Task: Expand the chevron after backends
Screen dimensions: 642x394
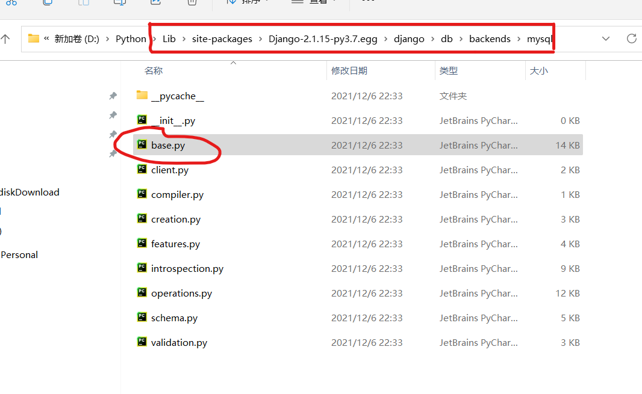Action: (x=519, y=39)
